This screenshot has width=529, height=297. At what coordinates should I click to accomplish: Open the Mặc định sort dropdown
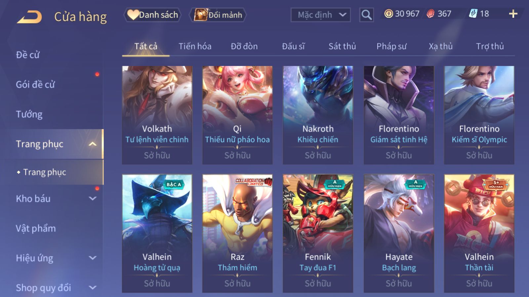[x=320, y=15]
